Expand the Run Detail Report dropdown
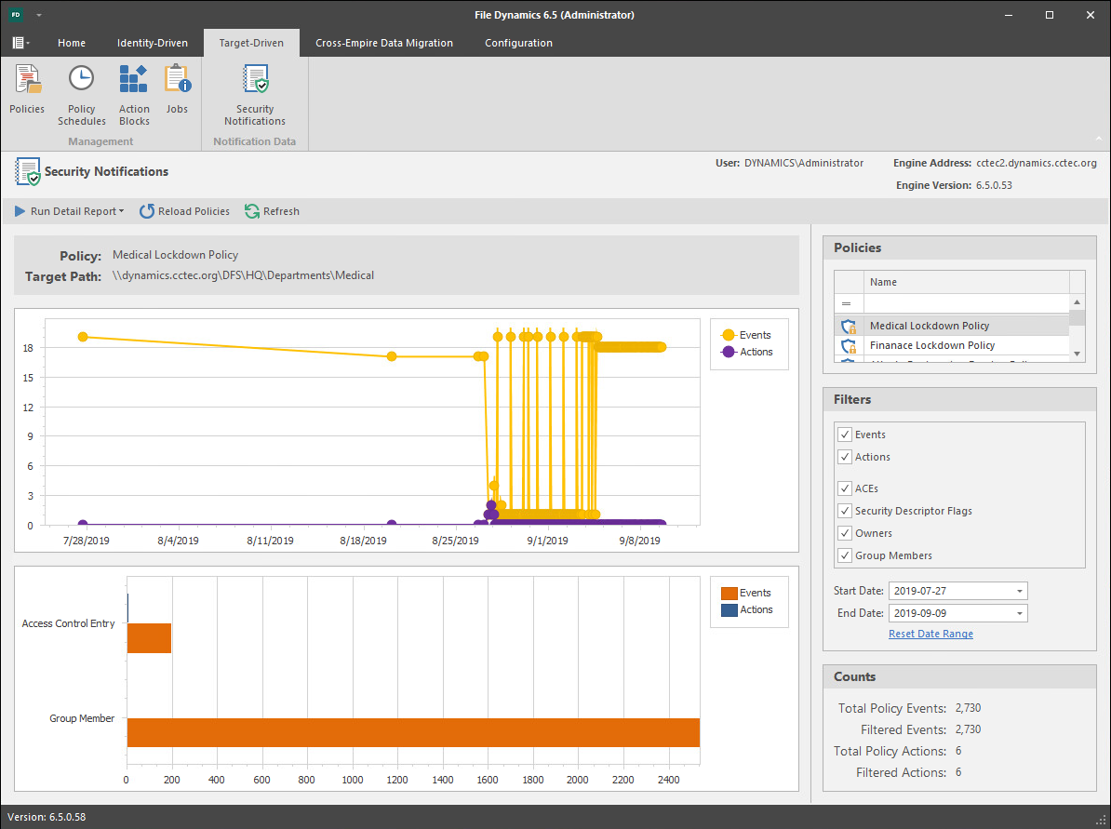 (x=122, y=211)
